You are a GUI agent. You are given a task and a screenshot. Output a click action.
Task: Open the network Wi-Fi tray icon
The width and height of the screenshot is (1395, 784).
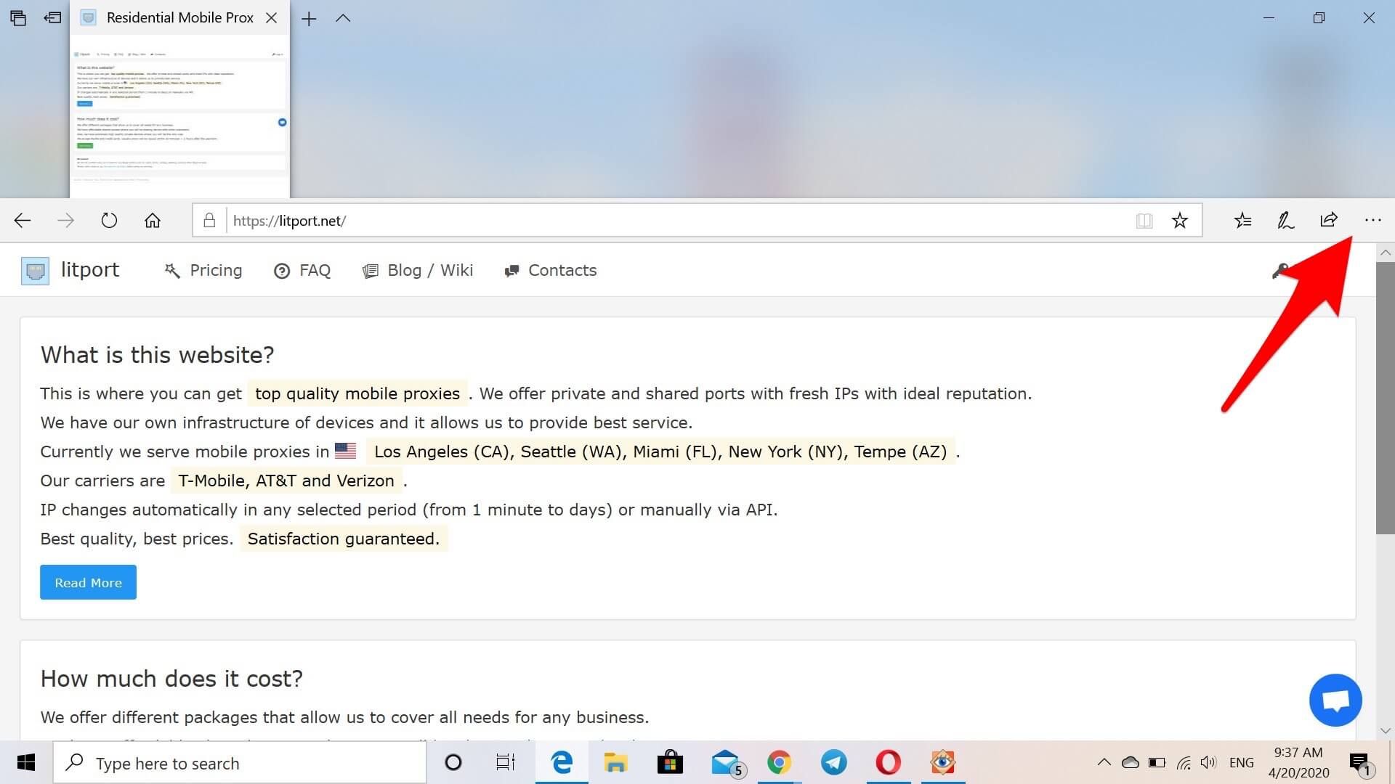1184,762
